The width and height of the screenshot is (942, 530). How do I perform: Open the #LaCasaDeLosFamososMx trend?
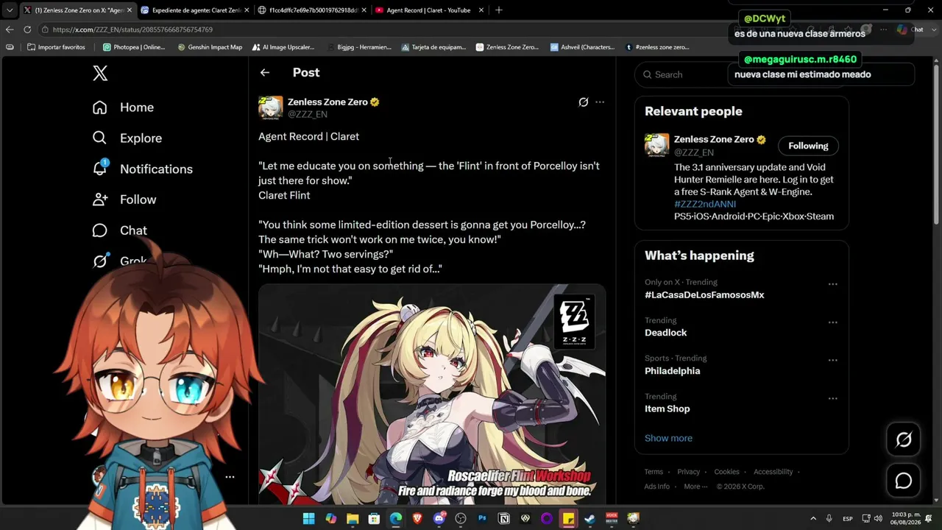pyautogui.click(x=704, y=295)
